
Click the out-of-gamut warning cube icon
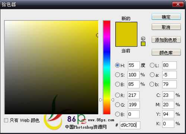point(143,38)
